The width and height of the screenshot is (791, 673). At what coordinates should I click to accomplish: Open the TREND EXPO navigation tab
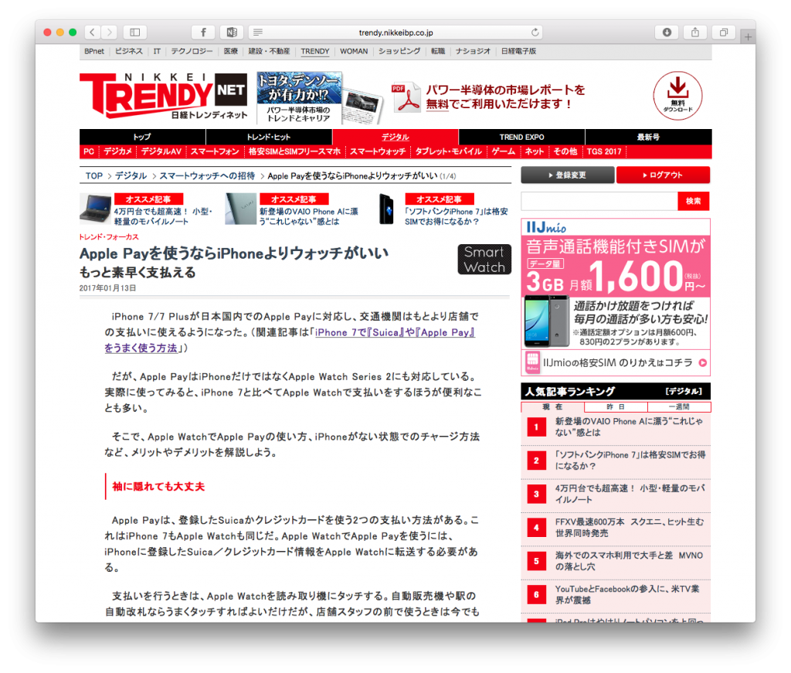[x=521, y=137]
